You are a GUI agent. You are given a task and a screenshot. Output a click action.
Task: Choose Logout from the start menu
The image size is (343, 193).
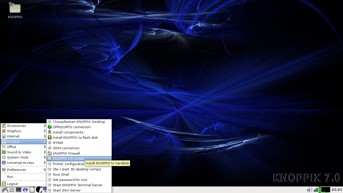pos(23,184)
